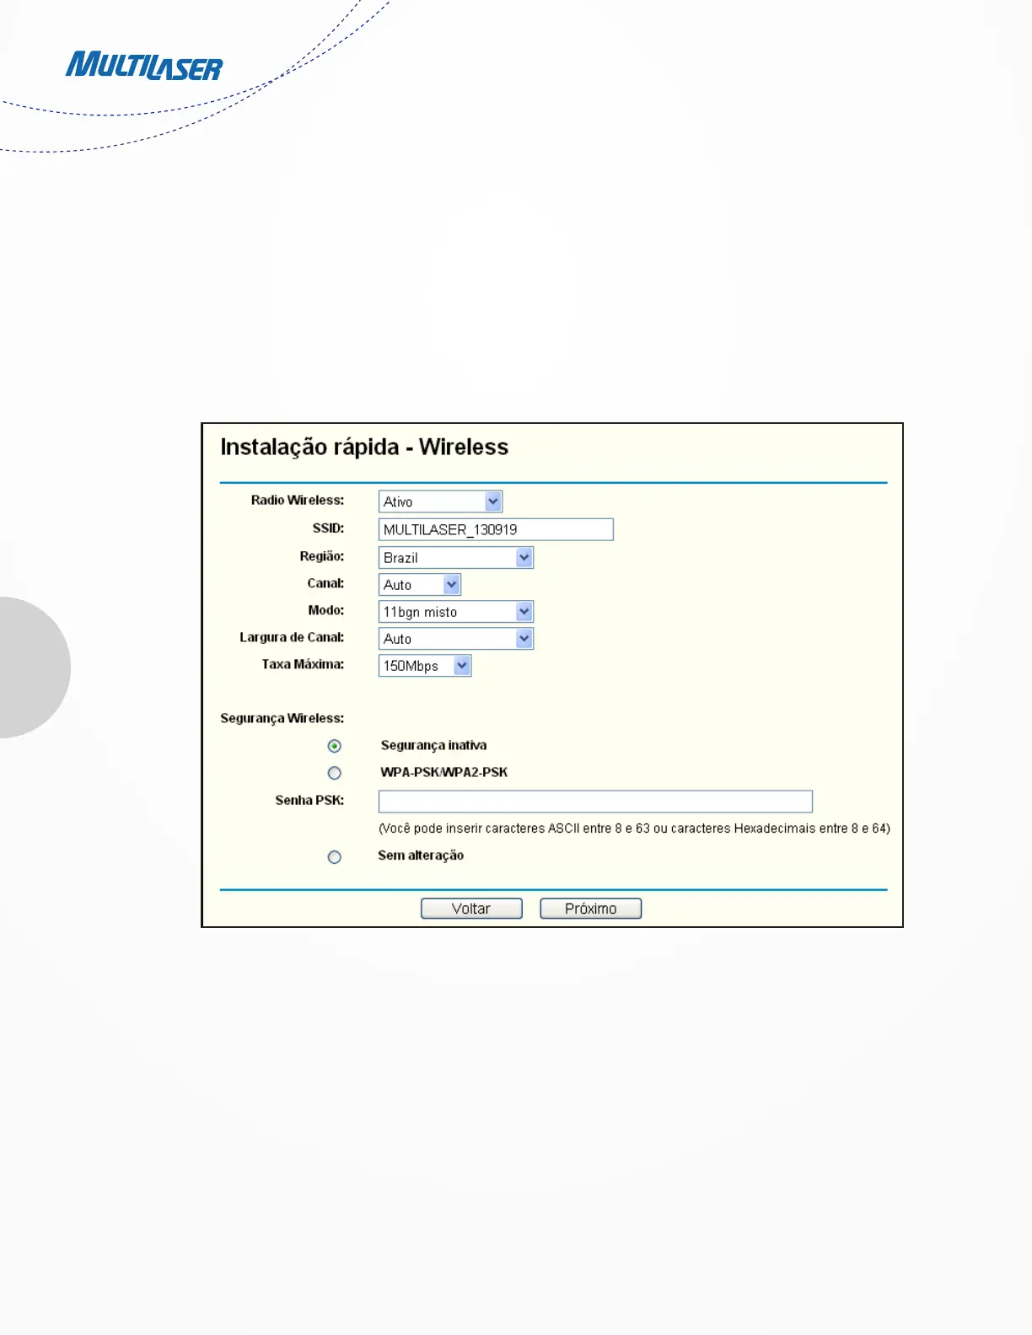Expand the Taxa Máxima dropdown showing 150Mbps
The image size is (1032, 1335).
point(425,665)
